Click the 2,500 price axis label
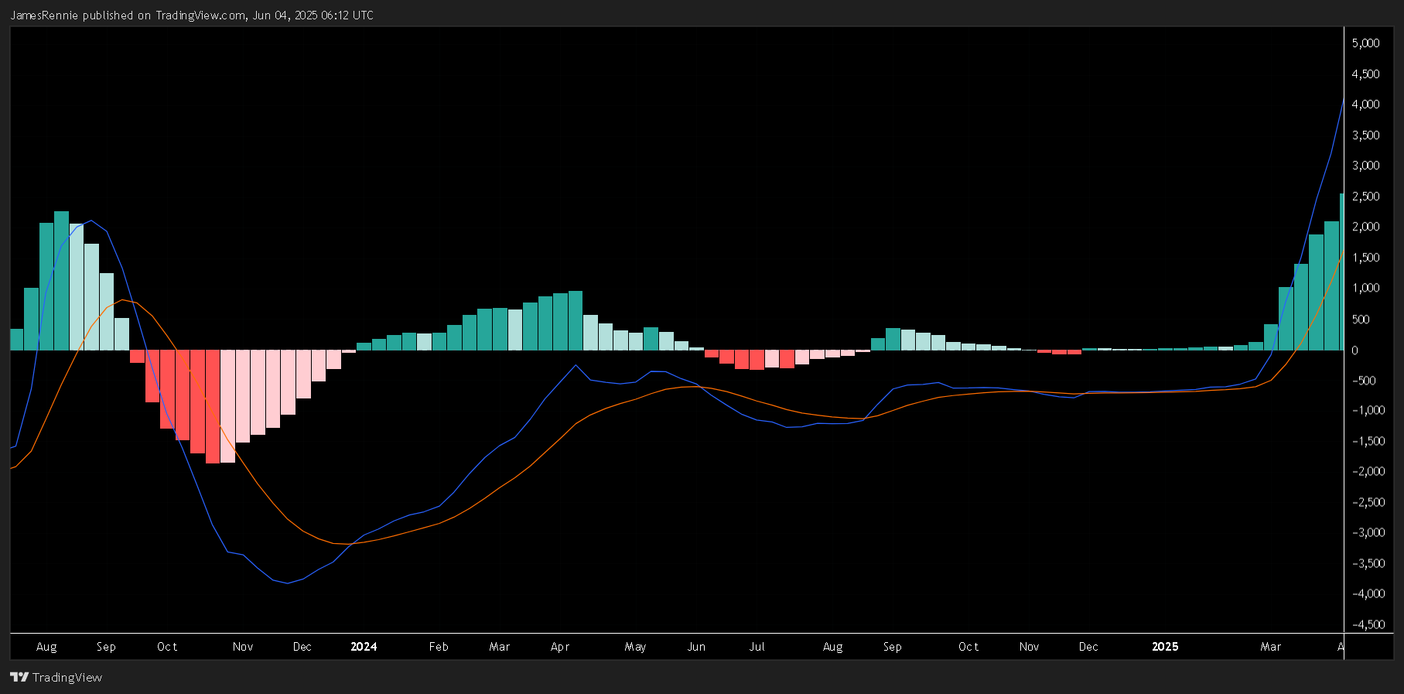 point(1365,197)
